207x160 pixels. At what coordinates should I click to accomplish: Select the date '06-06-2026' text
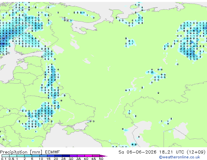click(x=141, y=152)
